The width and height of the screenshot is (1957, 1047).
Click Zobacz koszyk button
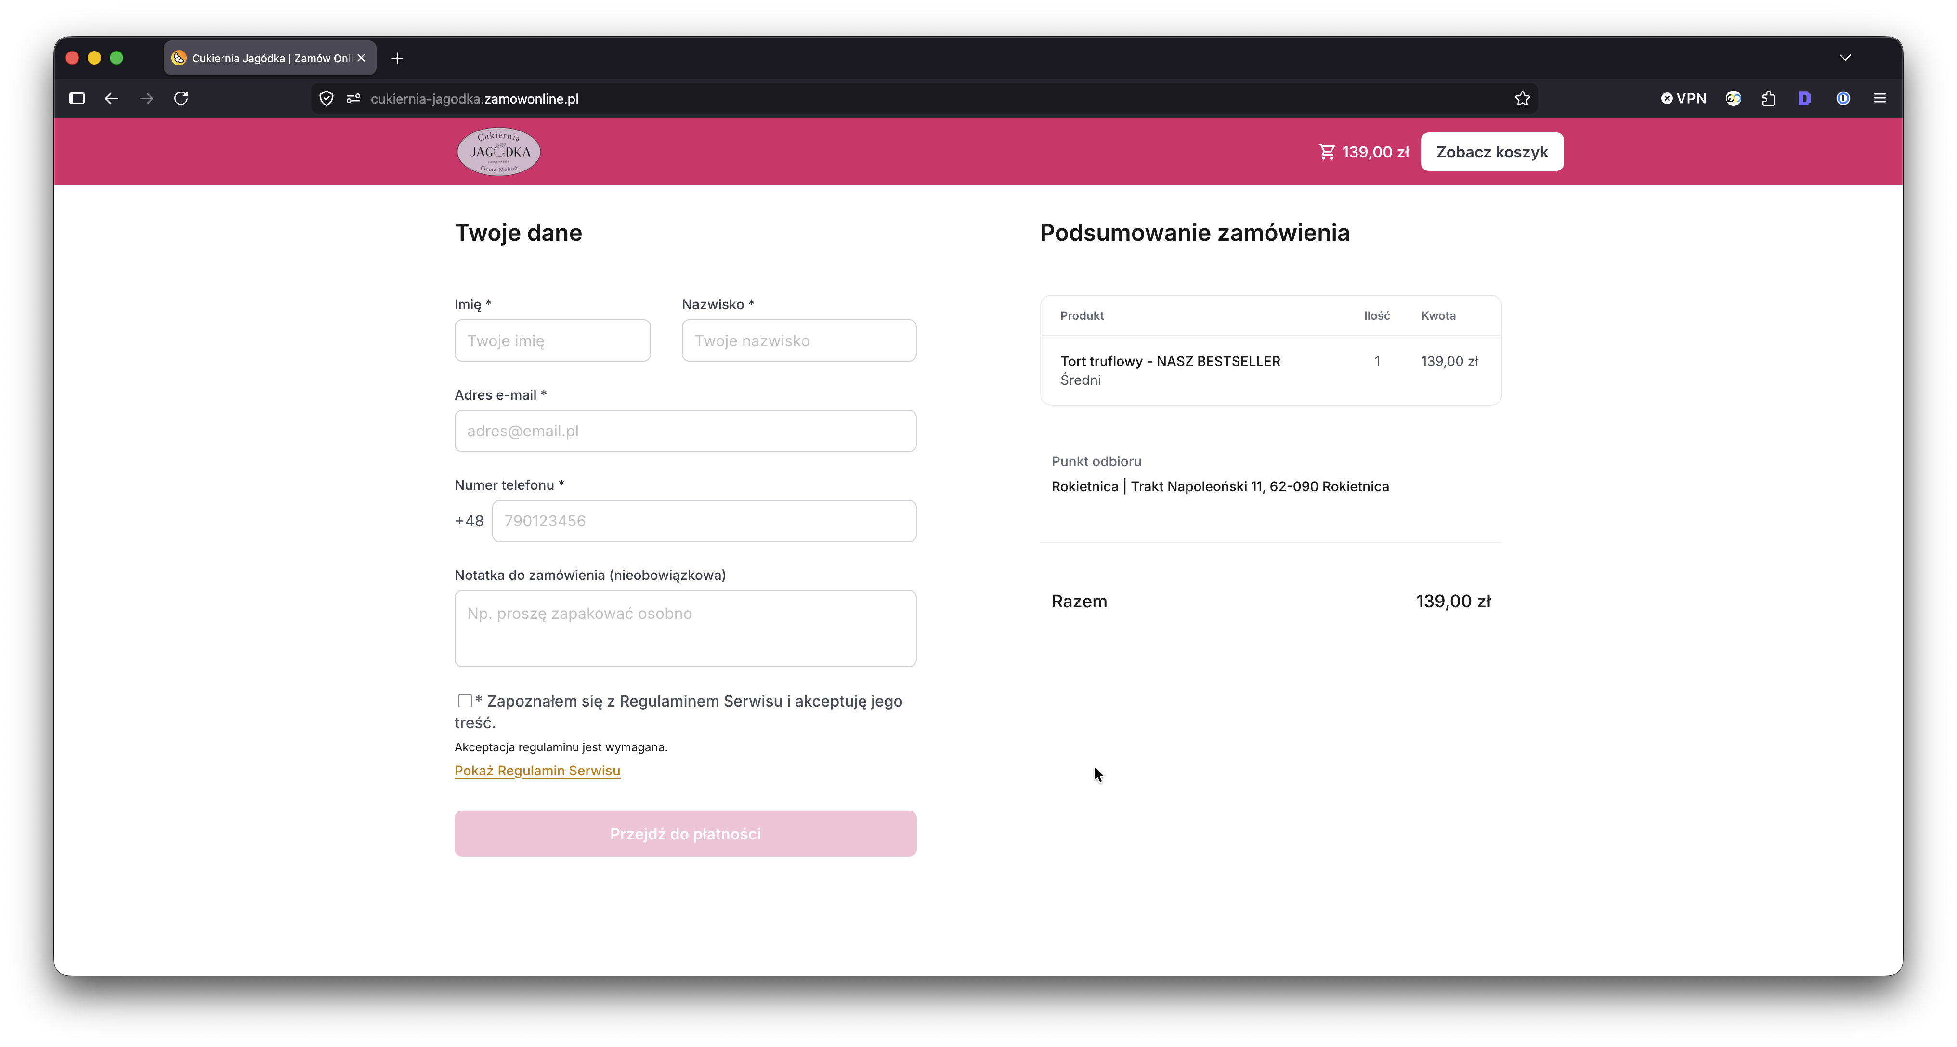point(1492,152)
